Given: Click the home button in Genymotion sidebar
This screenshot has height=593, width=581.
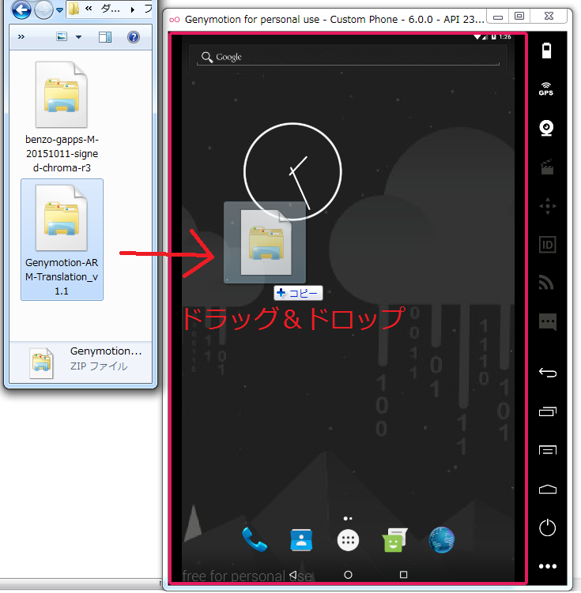Looking at the screenshot, I should [x=548, y=490].
